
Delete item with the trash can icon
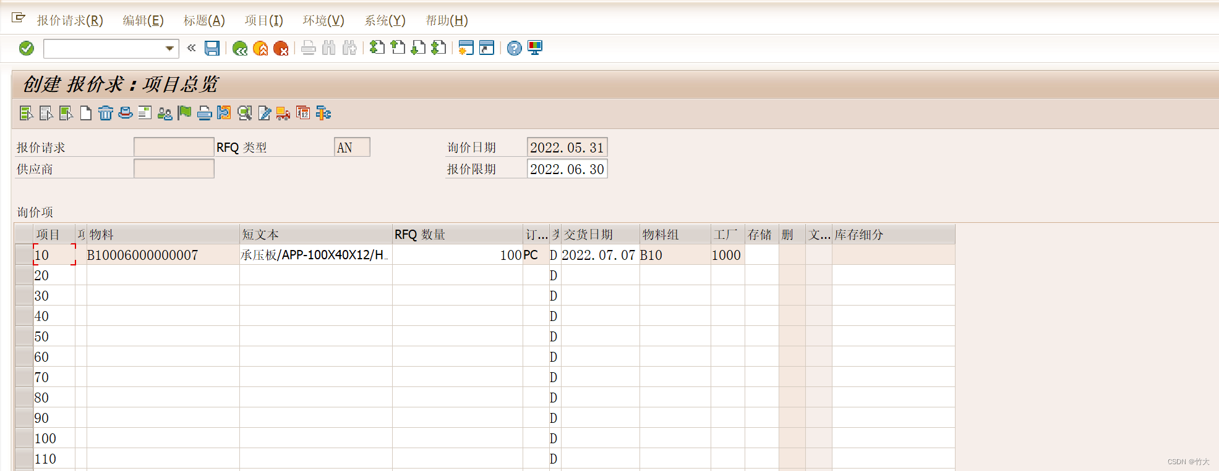click(x=106, y=113)
